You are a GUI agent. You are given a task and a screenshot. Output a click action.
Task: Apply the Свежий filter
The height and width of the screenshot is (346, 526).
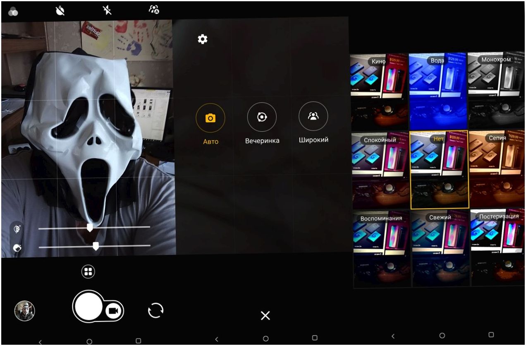(440, 248)
